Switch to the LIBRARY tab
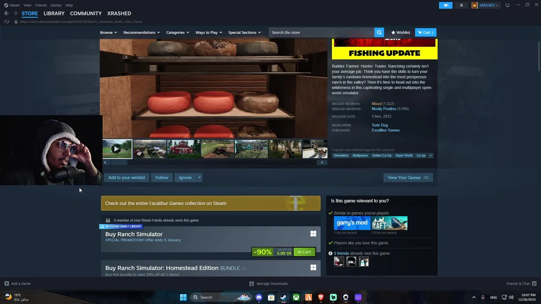541x304 pixels. point(54,14)
